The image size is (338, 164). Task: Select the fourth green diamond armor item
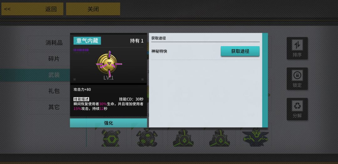(x=219, y=138)
